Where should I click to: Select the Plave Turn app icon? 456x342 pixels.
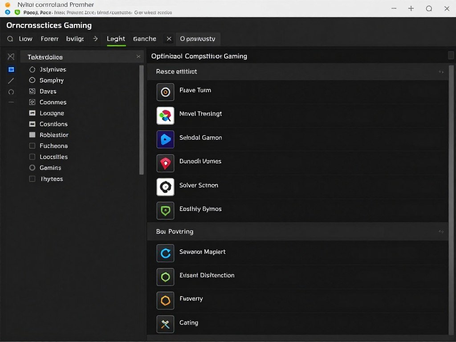pyautogui.click(x=165, y=92)
